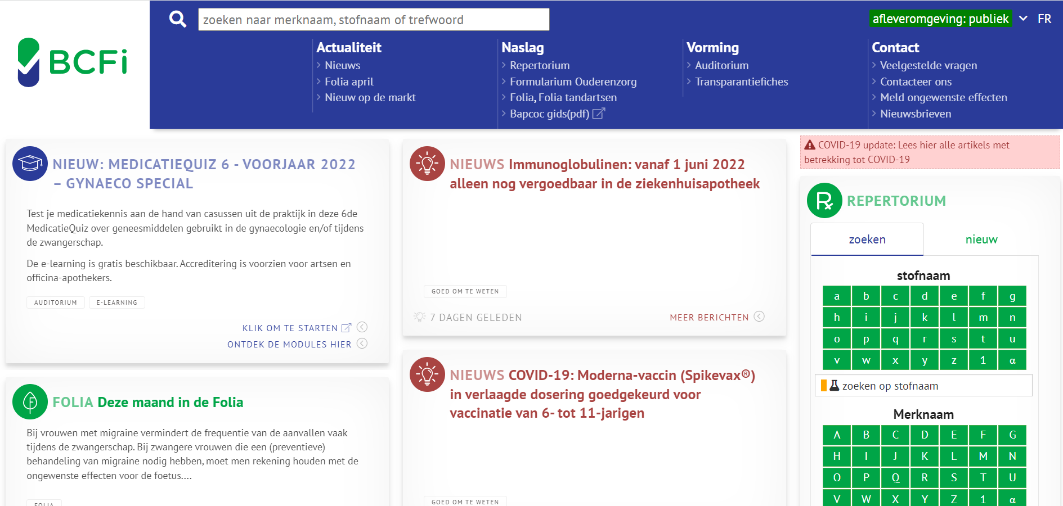Click the lightbulb icon beside the Immunoglobulinen news

pyautogui.click(x=428, y=164)
